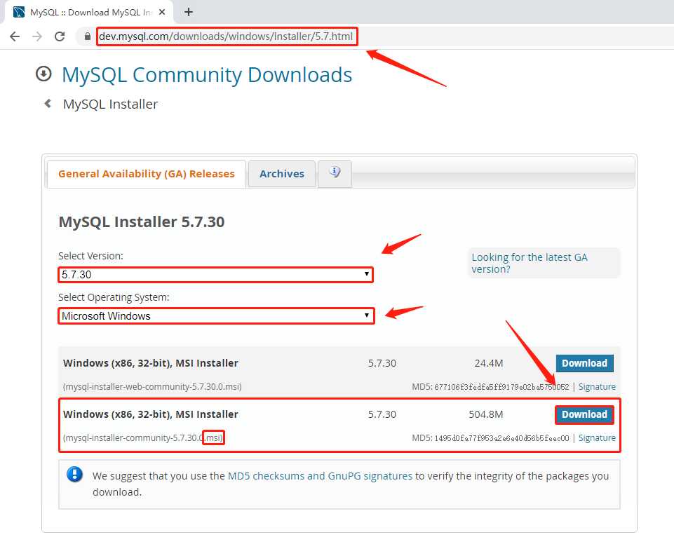Switch to General Availability (GA) Releases tab
This screenshot has height=537, width=674.
click(x=147, y=174)
